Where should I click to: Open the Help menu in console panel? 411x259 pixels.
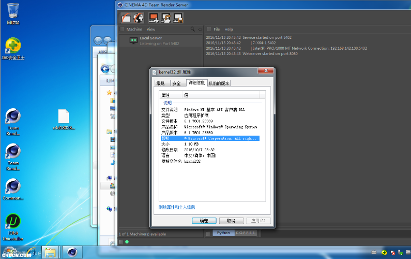(x=229, y=29)
